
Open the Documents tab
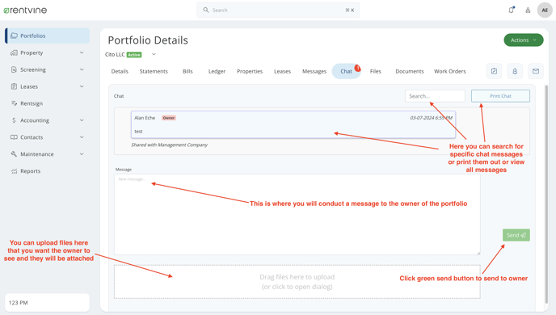410,71
